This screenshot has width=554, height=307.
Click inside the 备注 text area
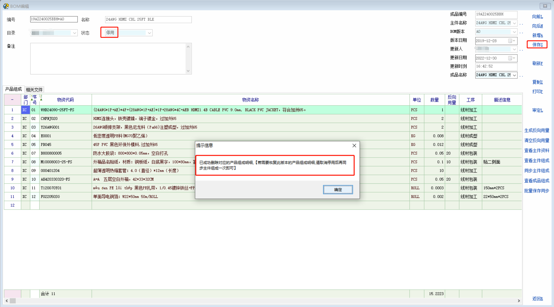pos(108,59)
